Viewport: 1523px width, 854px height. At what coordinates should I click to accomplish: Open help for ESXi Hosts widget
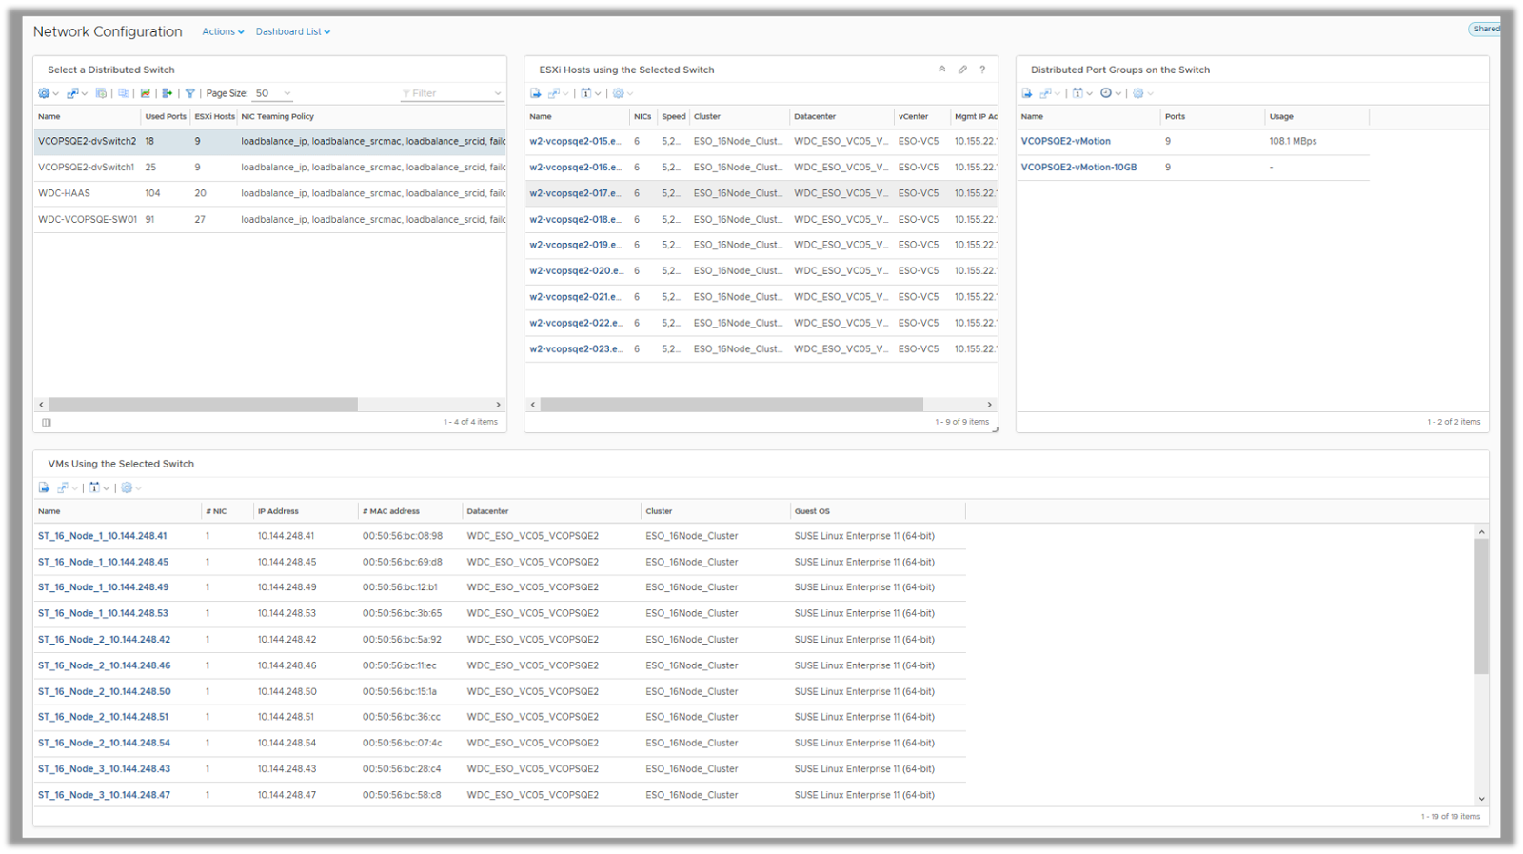point(982,70)
